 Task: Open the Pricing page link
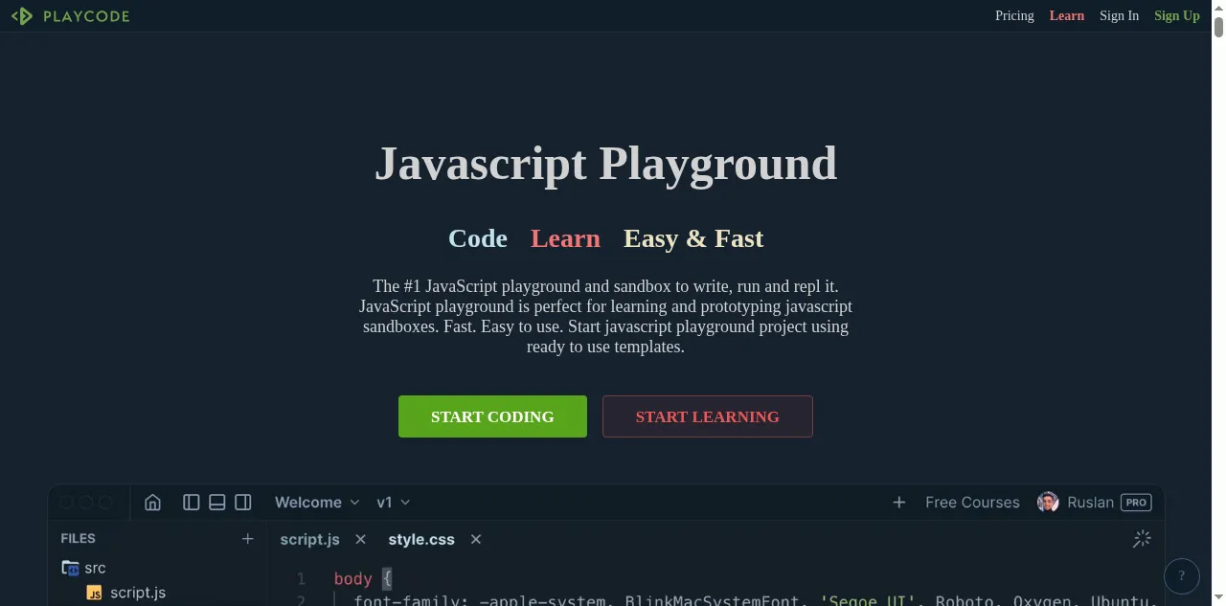coord(1014,15)
